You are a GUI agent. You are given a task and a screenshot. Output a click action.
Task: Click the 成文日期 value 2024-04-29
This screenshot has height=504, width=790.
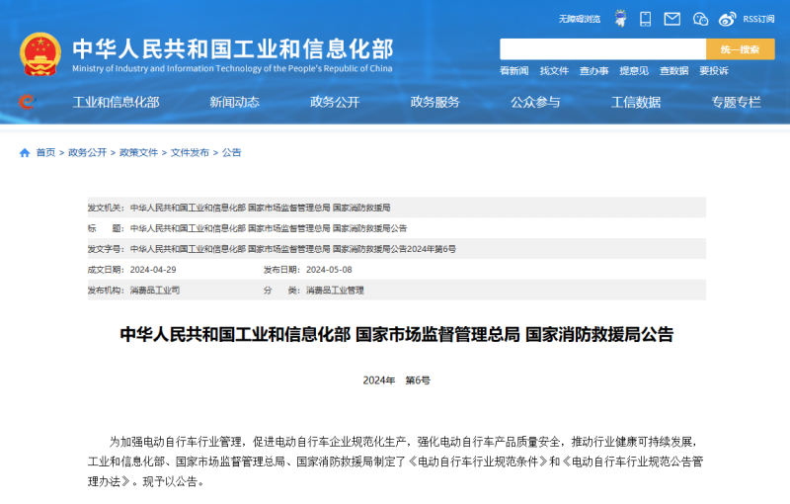(x=153, y=270)
